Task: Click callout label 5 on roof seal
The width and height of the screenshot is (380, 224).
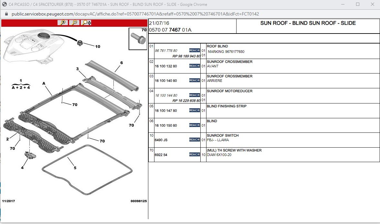Action: tap(75, 168)
